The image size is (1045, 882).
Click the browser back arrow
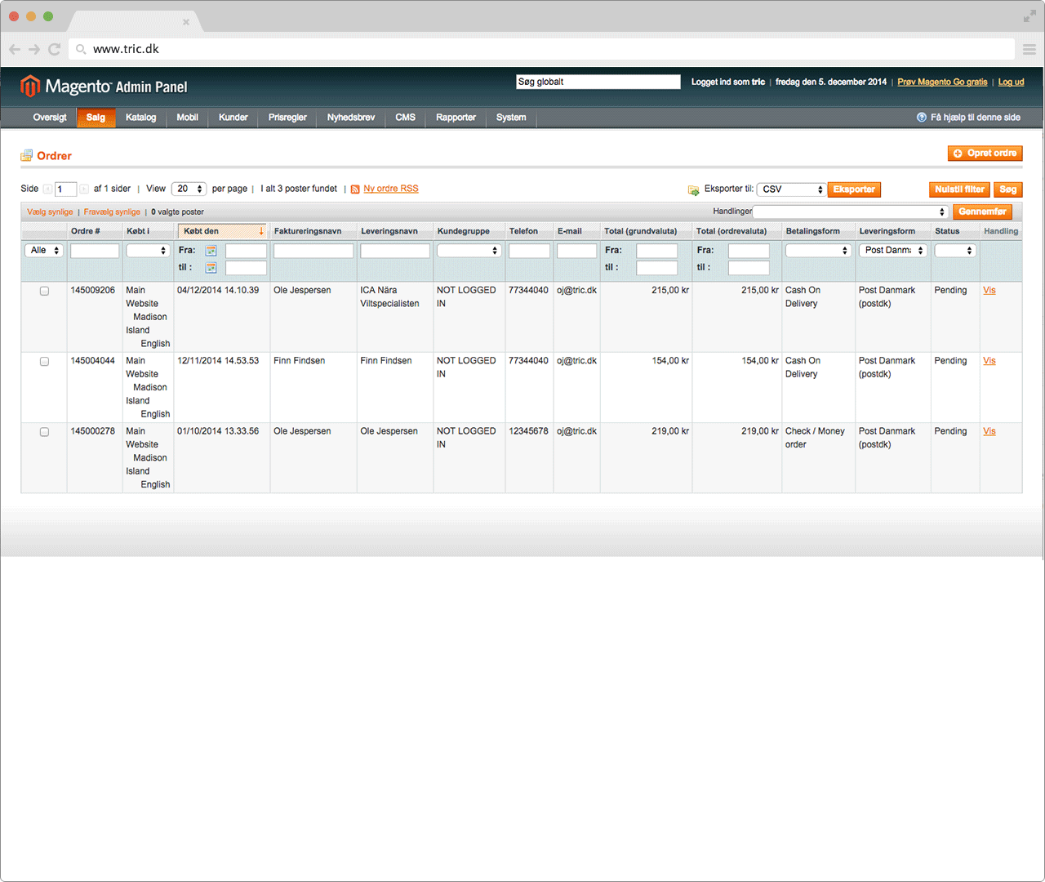pyautogui.click(x=15, y=49)
